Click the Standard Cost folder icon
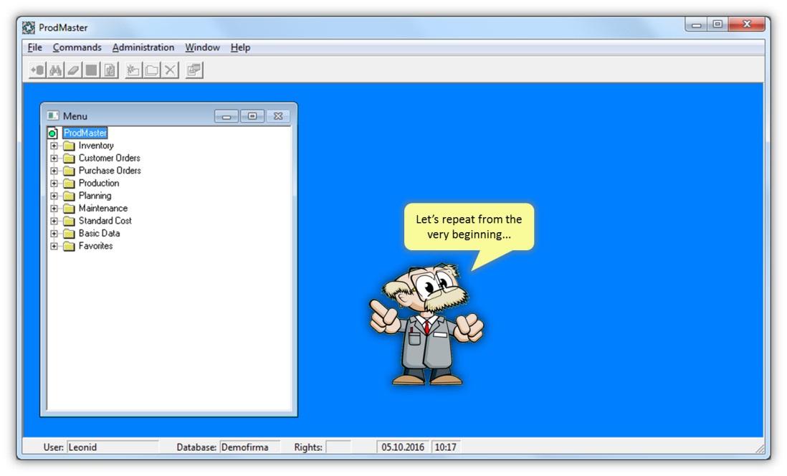787x476 pixels. click(70, 221)
